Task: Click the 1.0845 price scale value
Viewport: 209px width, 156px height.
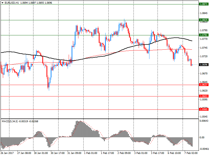Action: 204,13
